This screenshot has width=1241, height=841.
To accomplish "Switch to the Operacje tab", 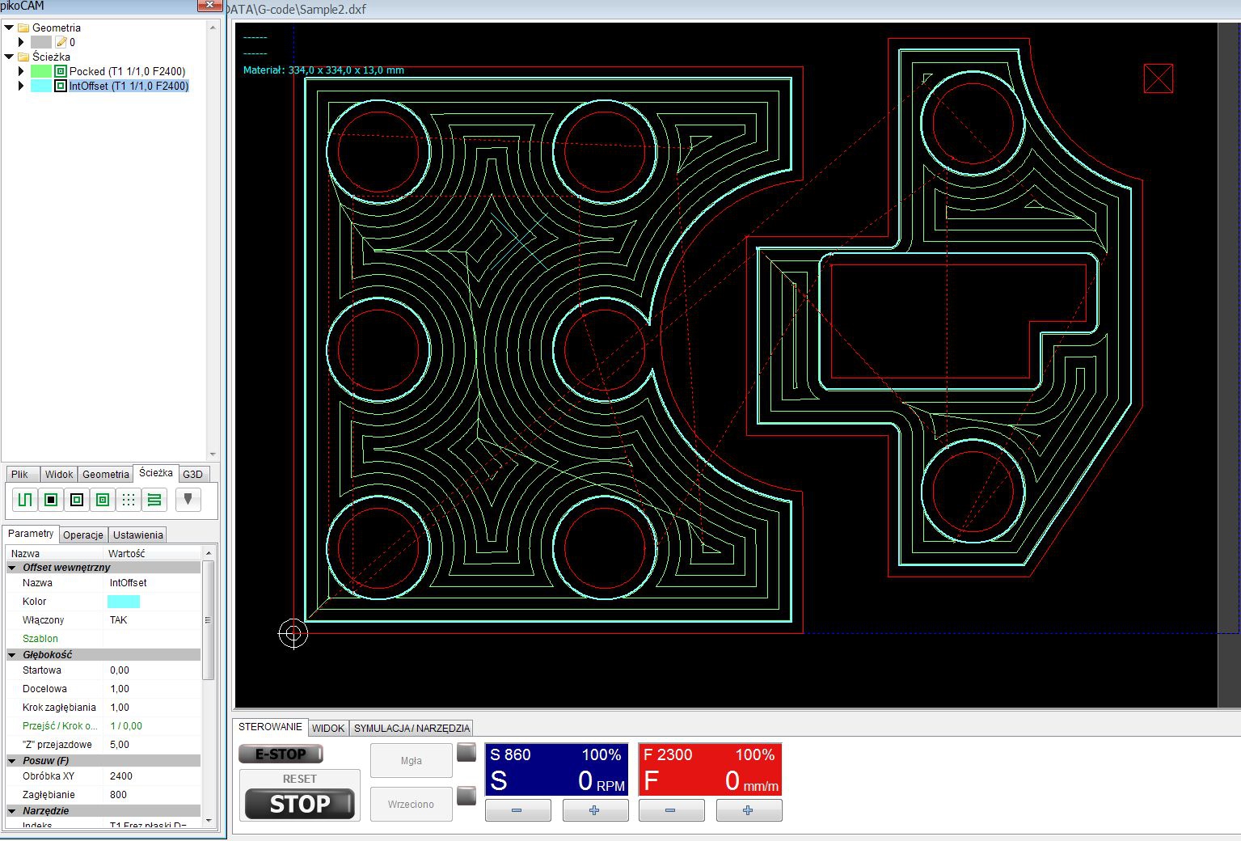I will (83, 535).
